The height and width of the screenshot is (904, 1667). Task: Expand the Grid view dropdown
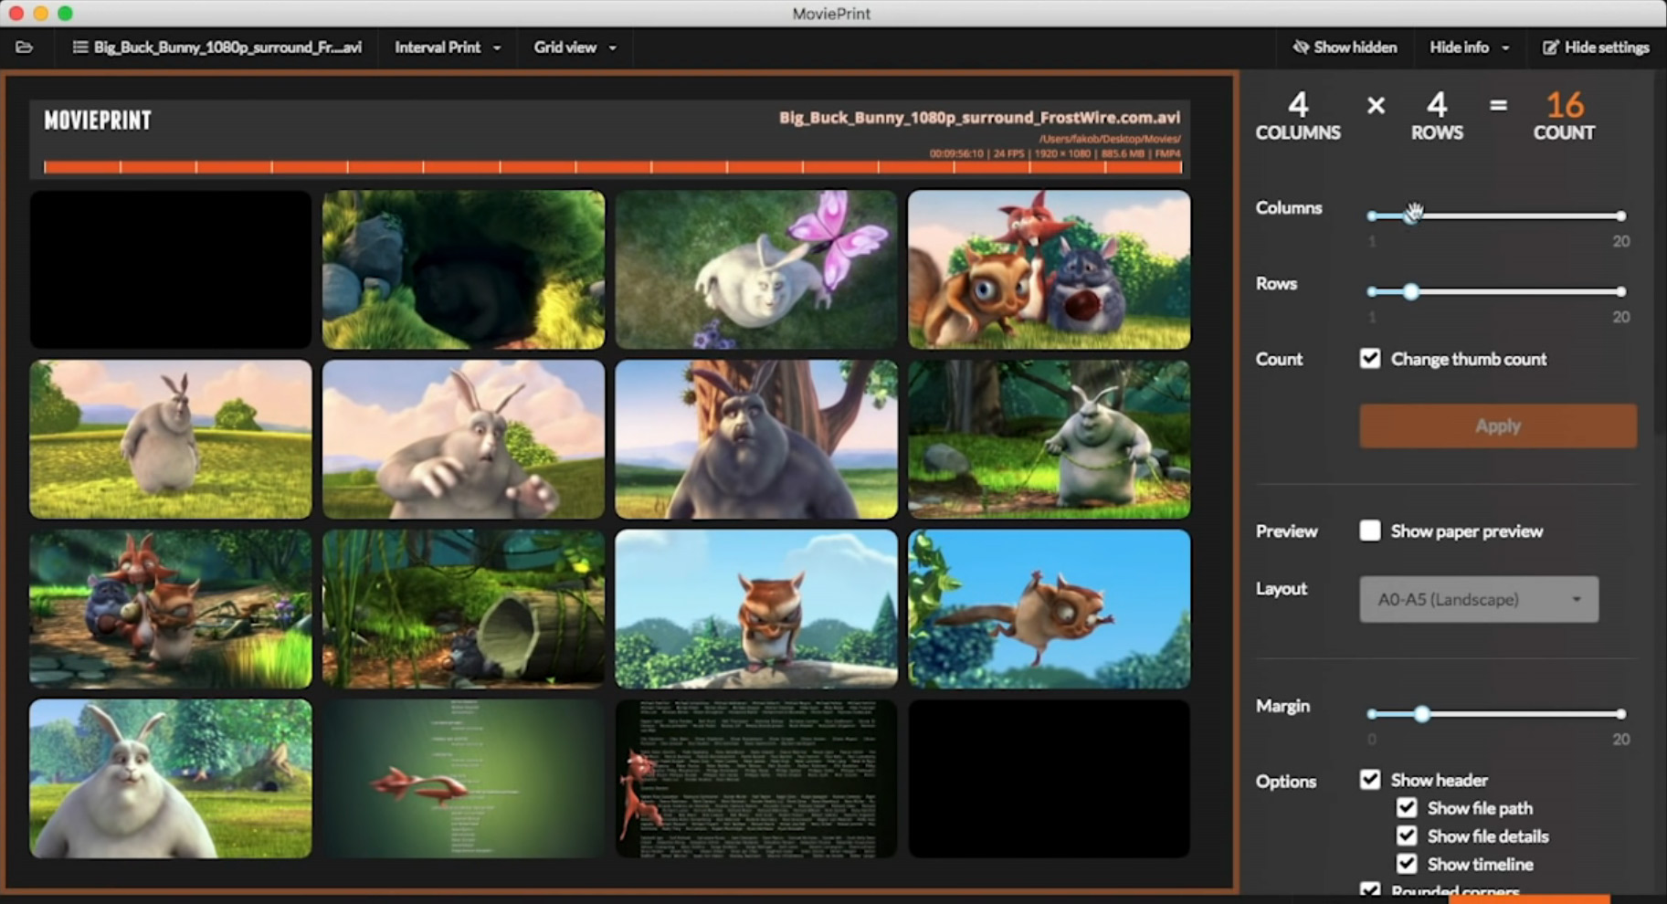(575, 47)
